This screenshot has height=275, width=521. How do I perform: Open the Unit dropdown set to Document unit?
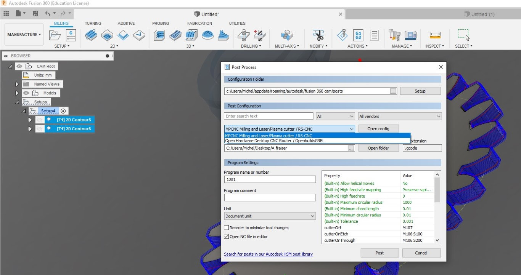(x=270, y=216)
